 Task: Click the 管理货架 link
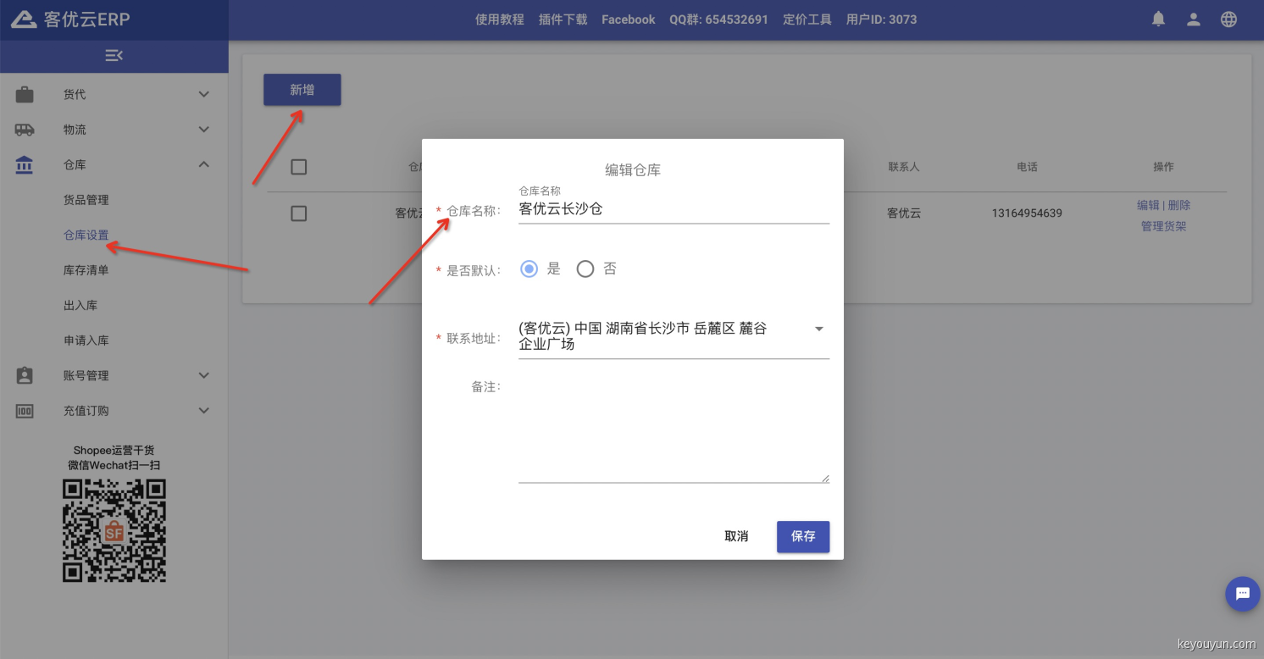[1164, 226]
